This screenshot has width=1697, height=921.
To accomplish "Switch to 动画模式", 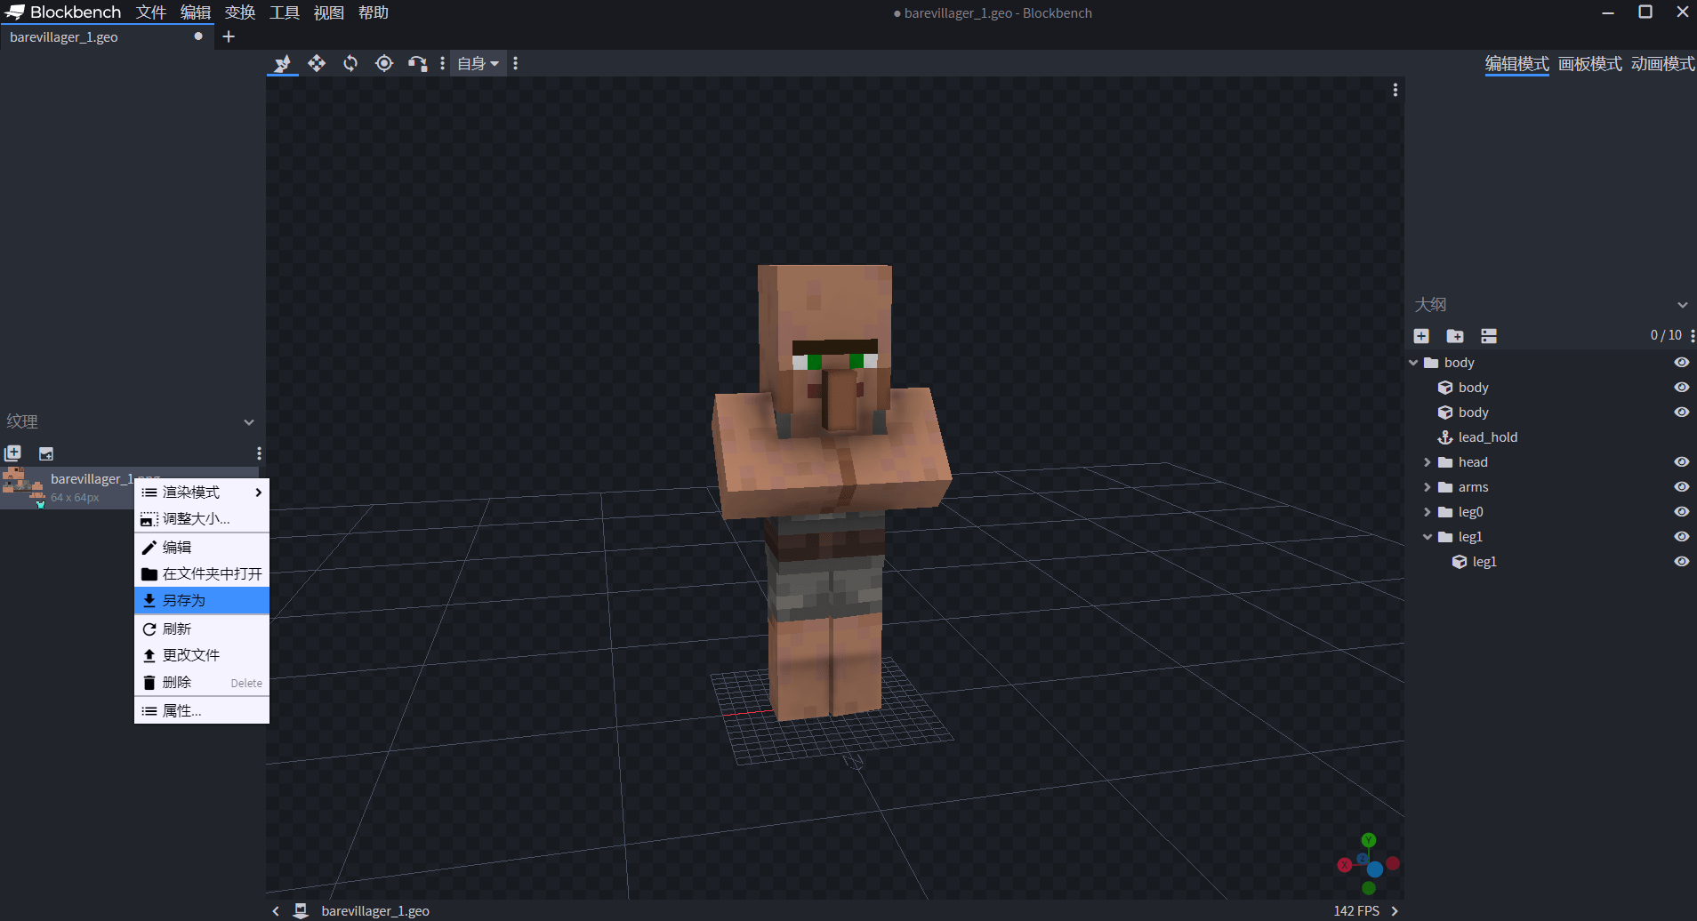I will [1662, 64].
